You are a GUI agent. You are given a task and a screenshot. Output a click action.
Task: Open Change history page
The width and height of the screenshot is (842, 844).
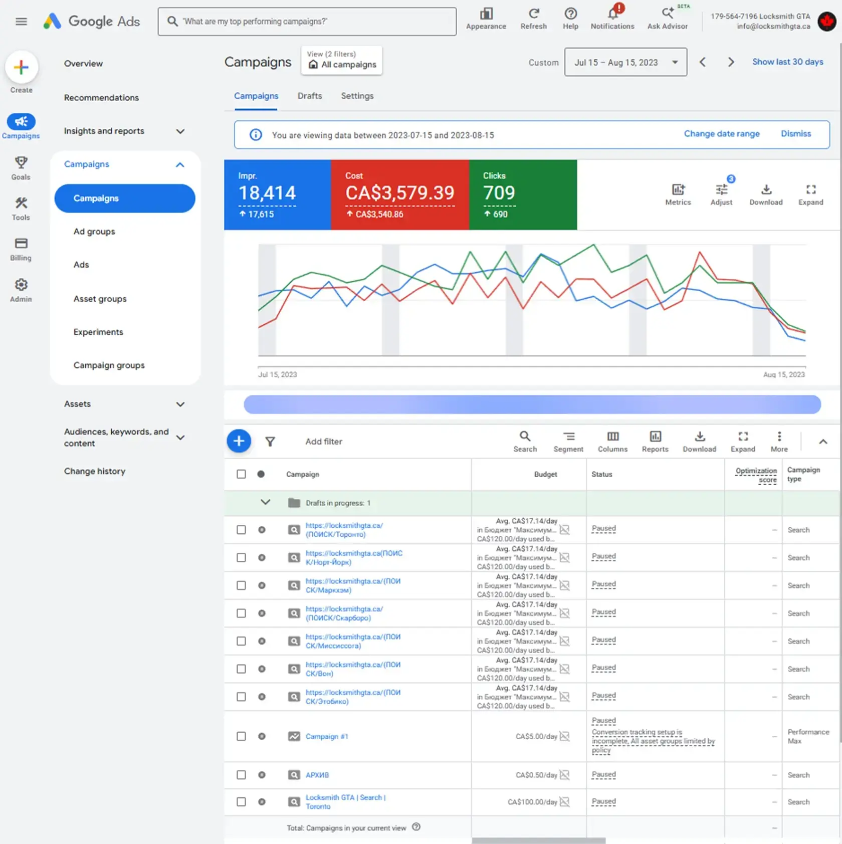coord(95,471)
